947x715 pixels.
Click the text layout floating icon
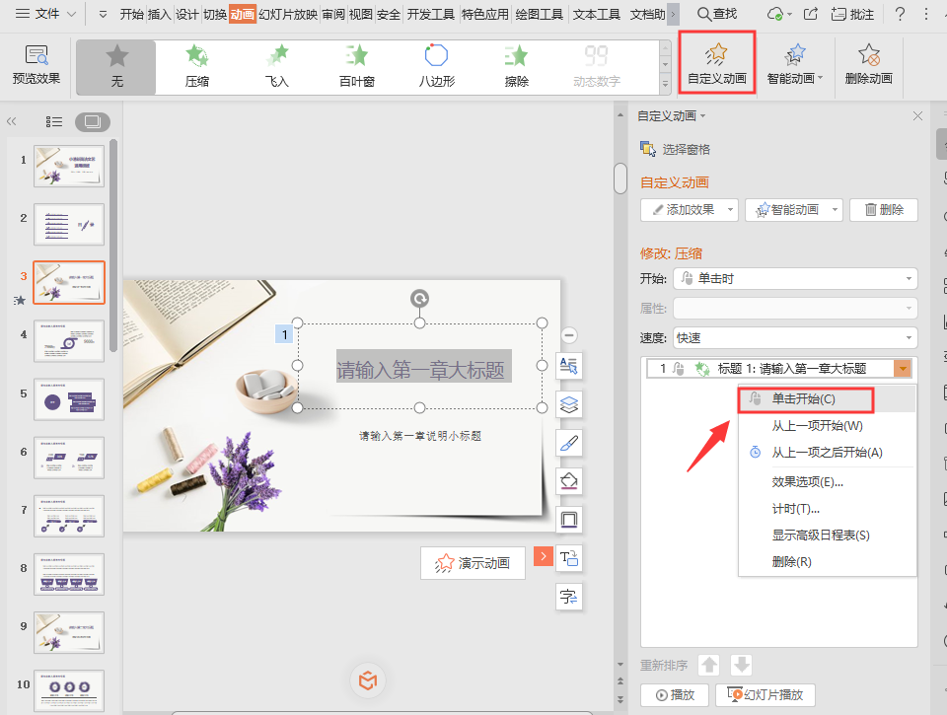tap(569, 366)
